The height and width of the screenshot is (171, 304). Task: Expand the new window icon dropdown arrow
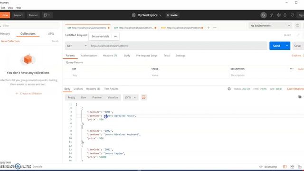click(x=49, y=15)
